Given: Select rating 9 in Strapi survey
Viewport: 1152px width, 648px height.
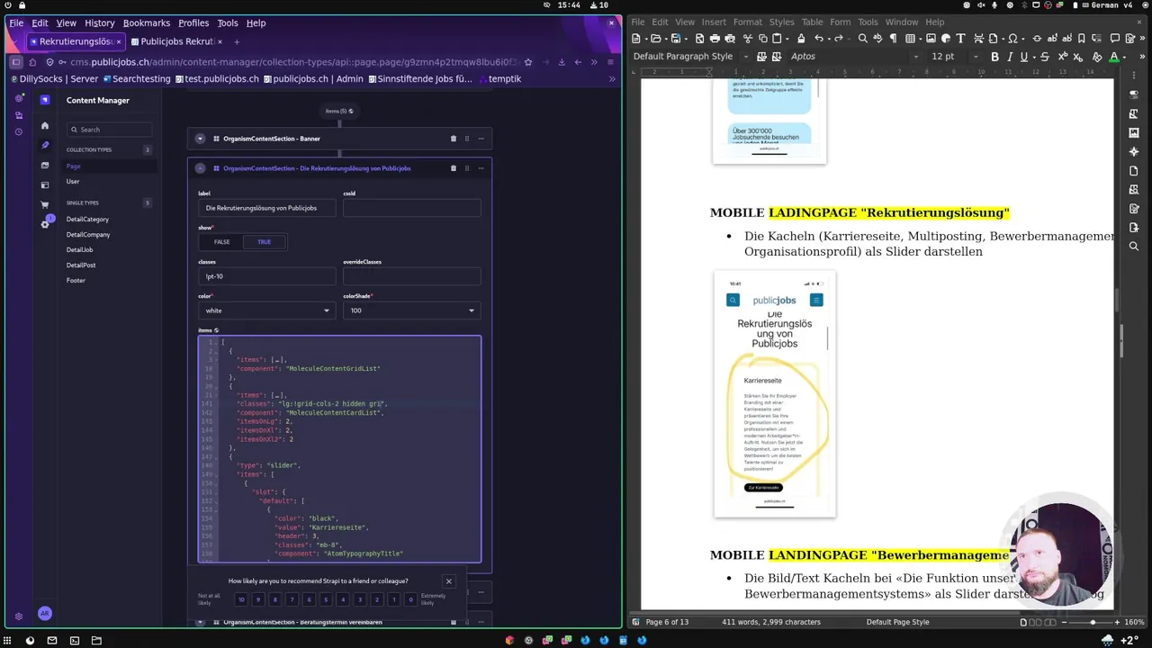Looking at the screenshot, I should point(258,599).
